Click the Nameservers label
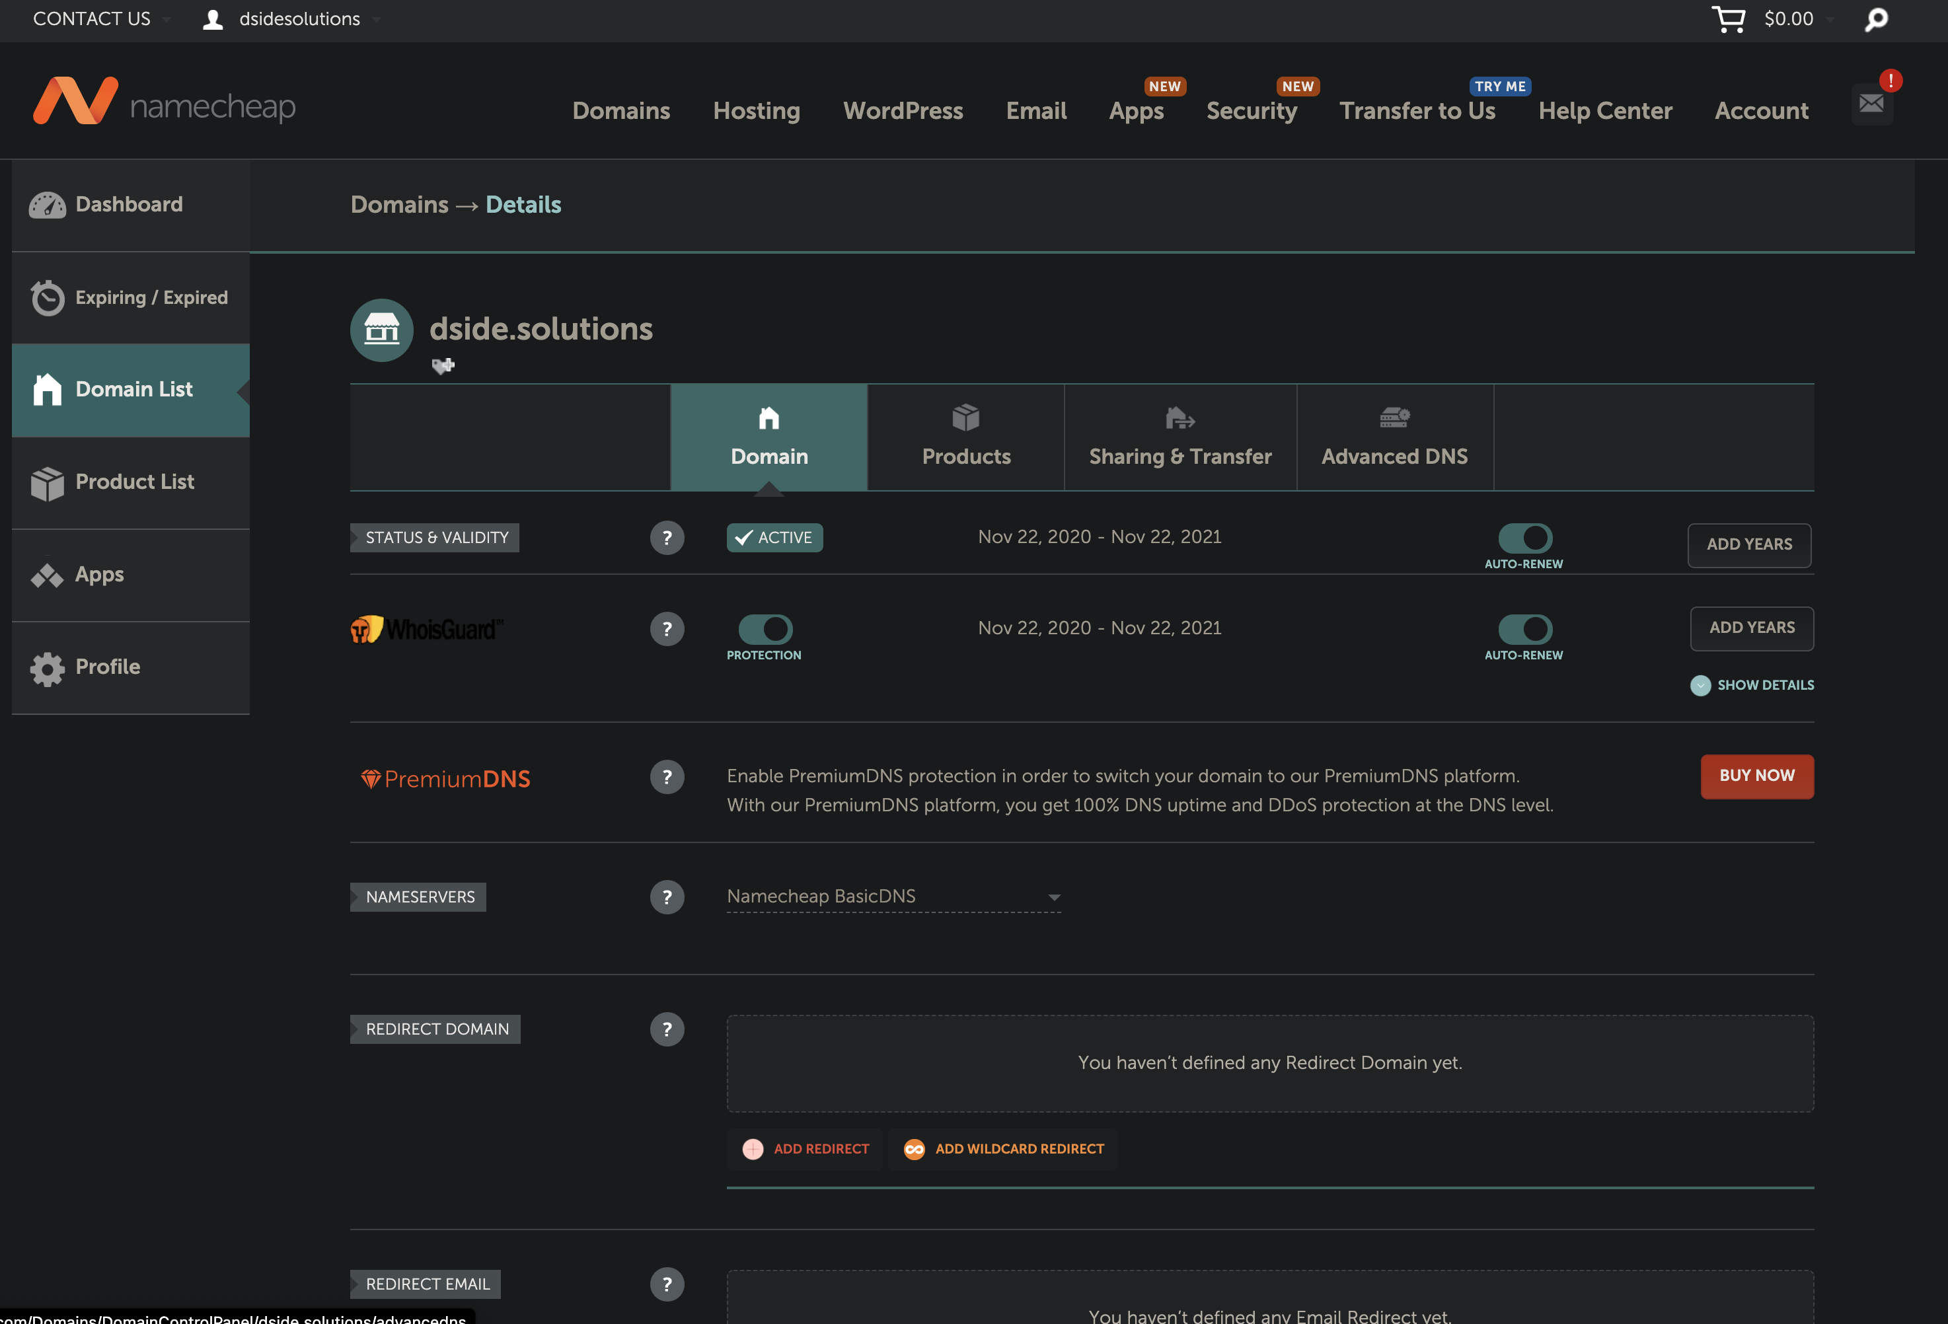This screenshot has height=1324, width=1948. (x=418, y=897)
